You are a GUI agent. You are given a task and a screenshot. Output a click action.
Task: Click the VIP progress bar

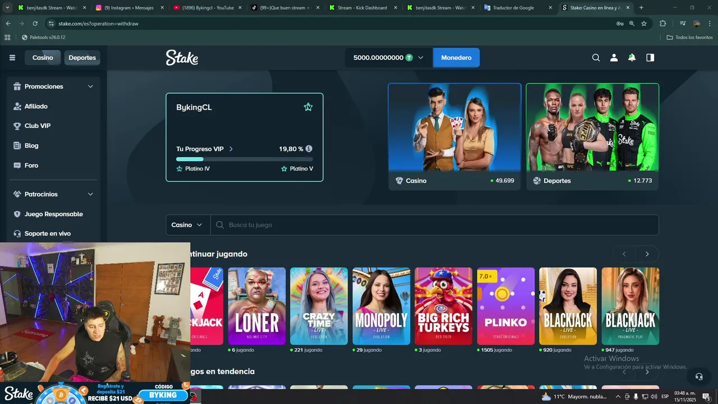(245, 159)
